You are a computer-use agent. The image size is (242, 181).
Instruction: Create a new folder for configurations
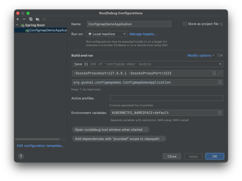coord(37,19)
